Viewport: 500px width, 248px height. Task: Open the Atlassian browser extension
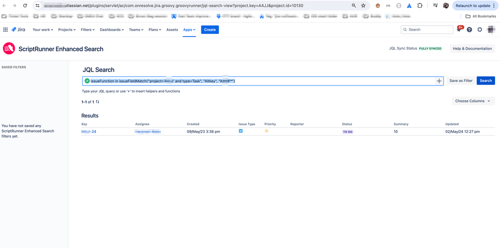pyautogui.click(x=409, y=5)
